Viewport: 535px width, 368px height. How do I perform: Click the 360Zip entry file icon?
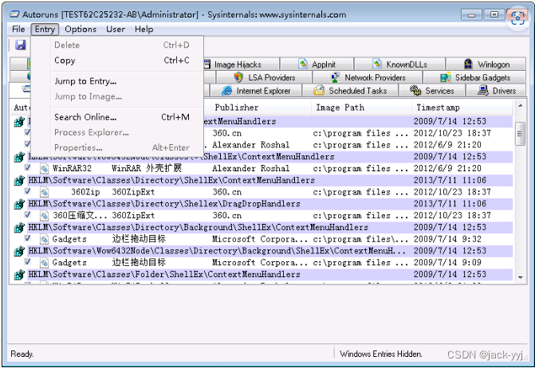[x=44, y=192]
